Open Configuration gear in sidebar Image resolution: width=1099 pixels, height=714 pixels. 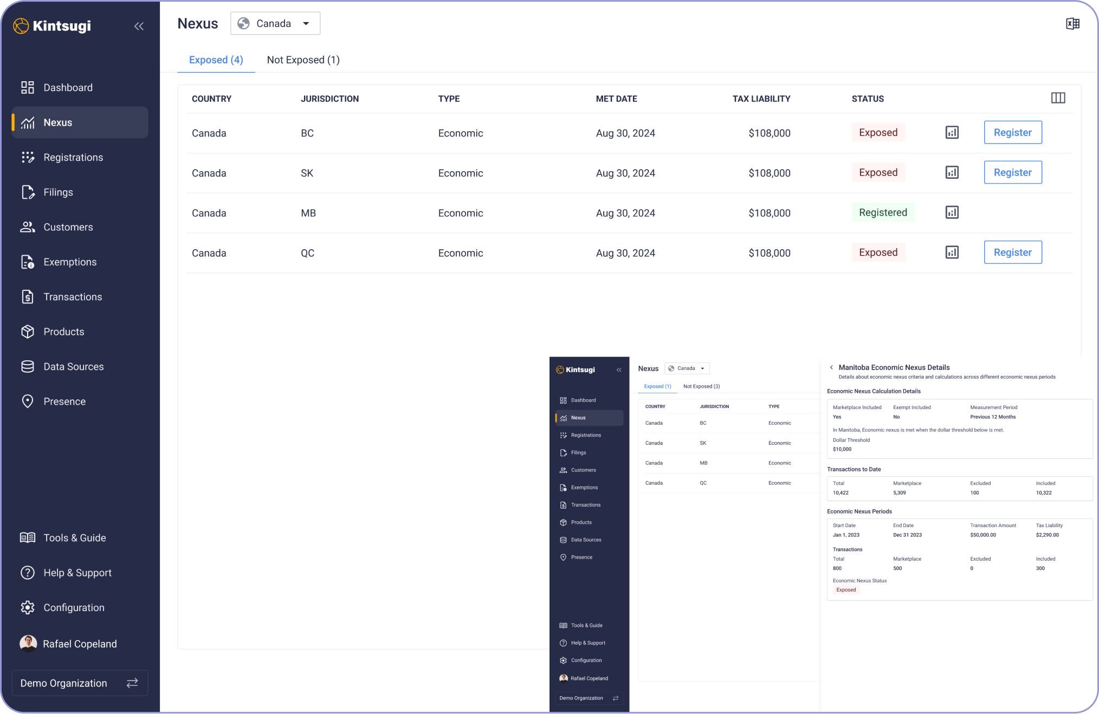tap(28, 608)
